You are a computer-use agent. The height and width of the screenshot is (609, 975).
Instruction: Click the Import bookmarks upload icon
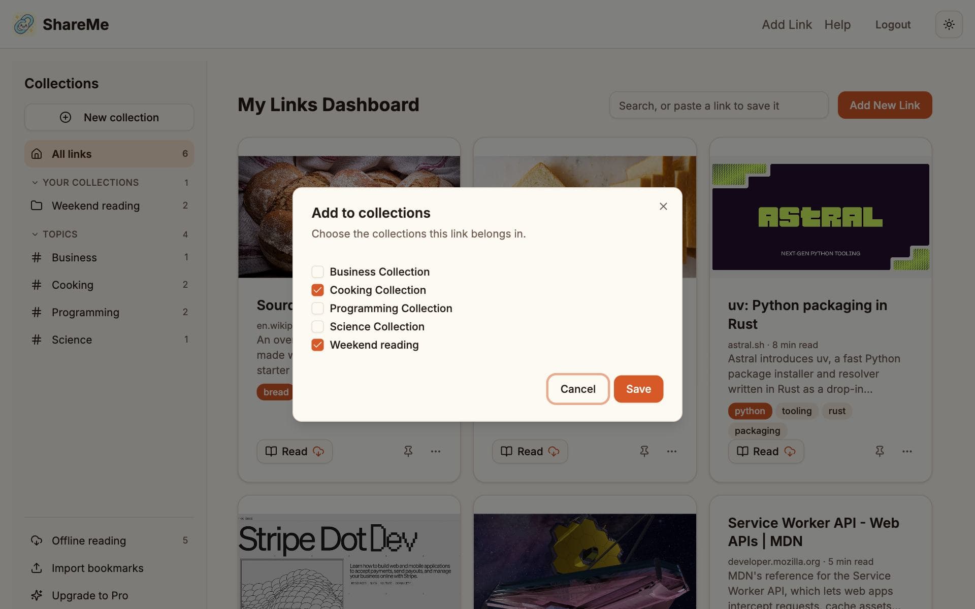(x=37, y=568)
